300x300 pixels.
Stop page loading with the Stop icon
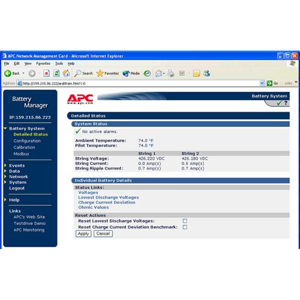[x=46, y=73]
